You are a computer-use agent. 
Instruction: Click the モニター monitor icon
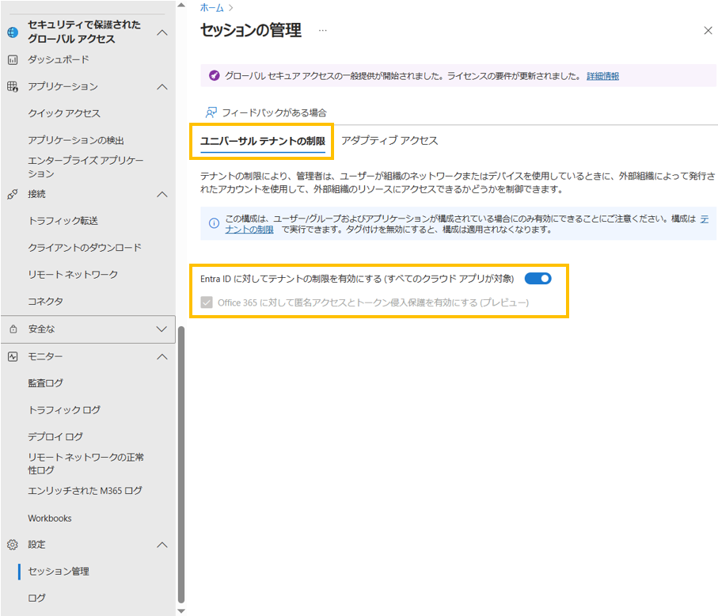click(13, 356)
